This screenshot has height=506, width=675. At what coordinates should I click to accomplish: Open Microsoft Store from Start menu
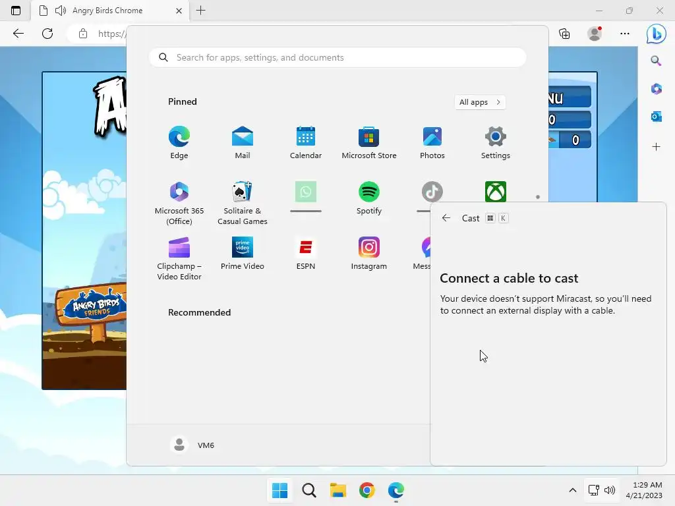pyautogui.click(x=369, y=142)
